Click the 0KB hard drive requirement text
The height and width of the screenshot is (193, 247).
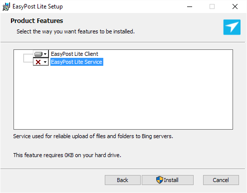coord(67,155)
